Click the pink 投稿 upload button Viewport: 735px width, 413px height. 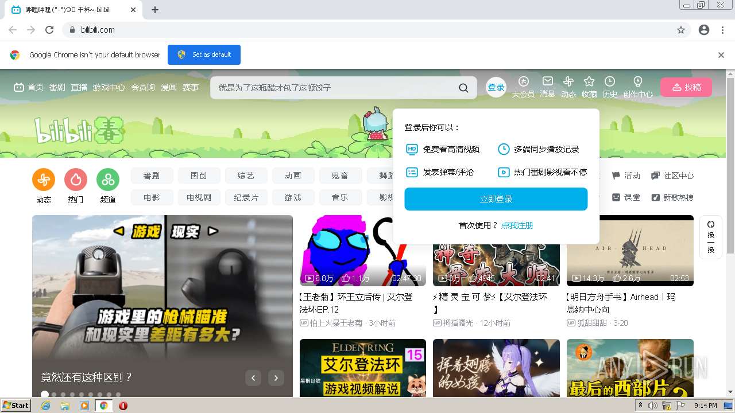tap(686, 87)
